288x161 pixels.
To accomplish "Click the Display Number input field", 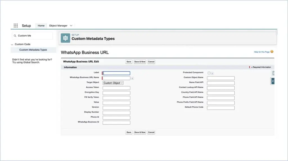I will point(116,113).
